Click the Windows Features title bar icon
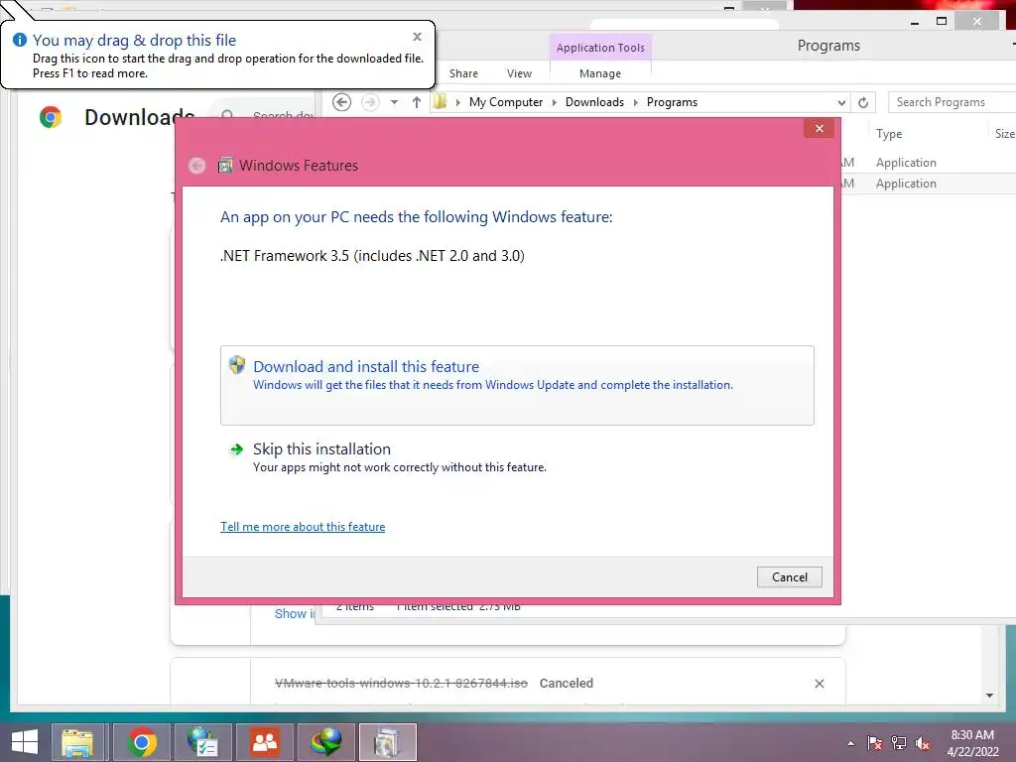 pos(225,166)
